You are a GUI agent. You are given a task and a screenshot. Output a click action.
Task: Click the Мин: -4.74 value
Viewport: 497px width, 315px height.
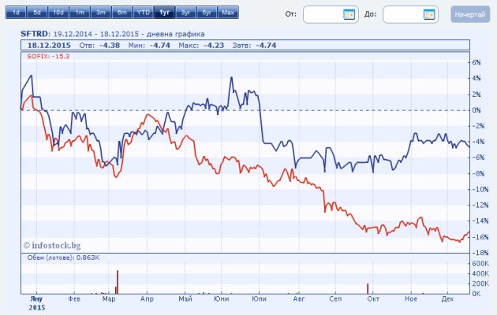click(x=149, y=45)
